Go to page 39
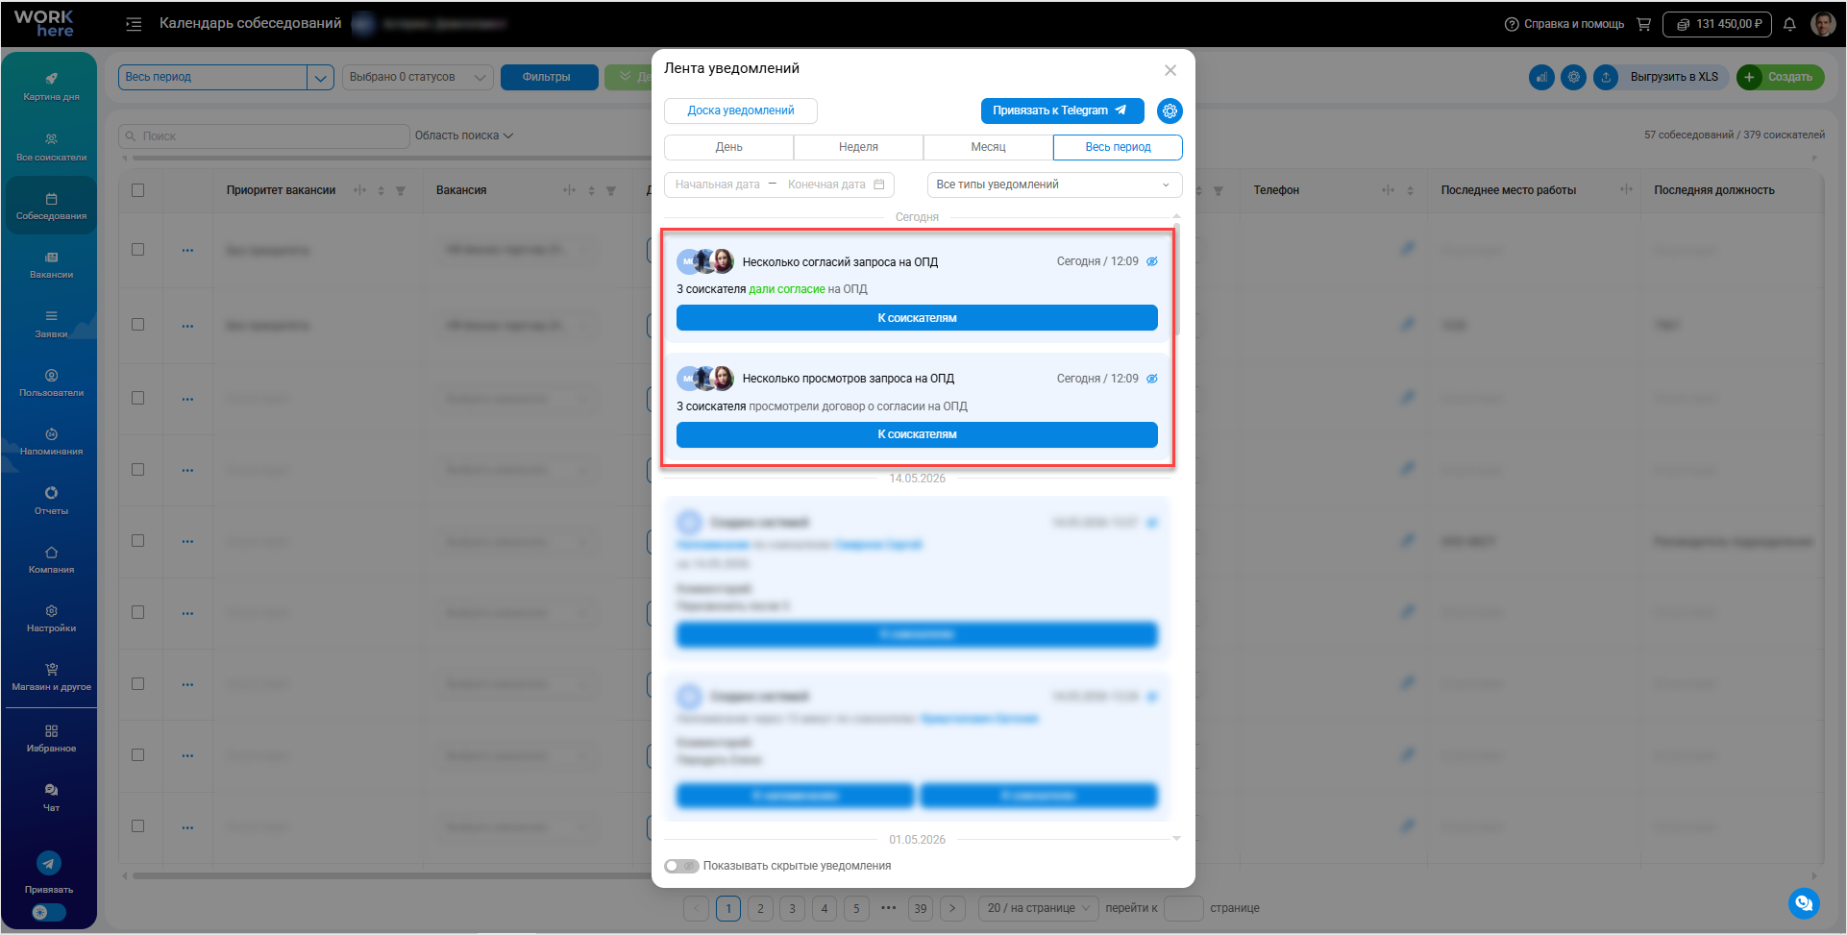Image resolution: width=1847 pixels, height=935 pixels. (921, 908)
